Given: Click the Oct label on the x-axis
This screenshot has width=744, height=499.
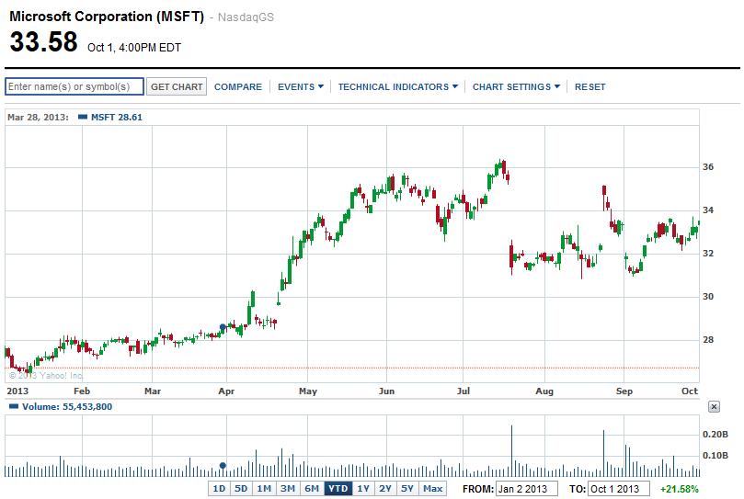Looking at the screenshot, I should coord(690,391).
